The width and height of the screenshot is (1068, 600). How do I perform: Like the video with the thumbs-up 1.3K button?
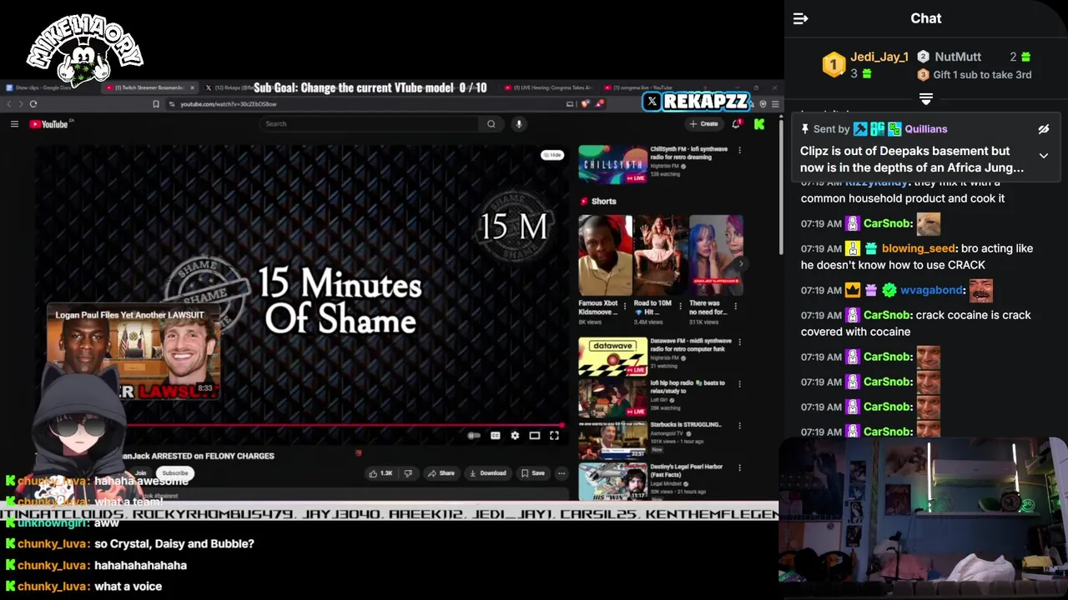380,473
